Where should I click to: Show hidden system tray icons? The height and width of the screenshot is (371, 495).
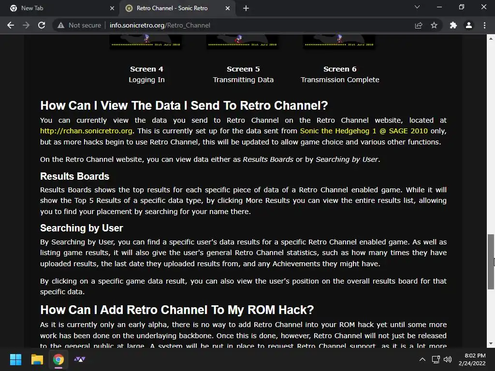[x=422, y=359]
